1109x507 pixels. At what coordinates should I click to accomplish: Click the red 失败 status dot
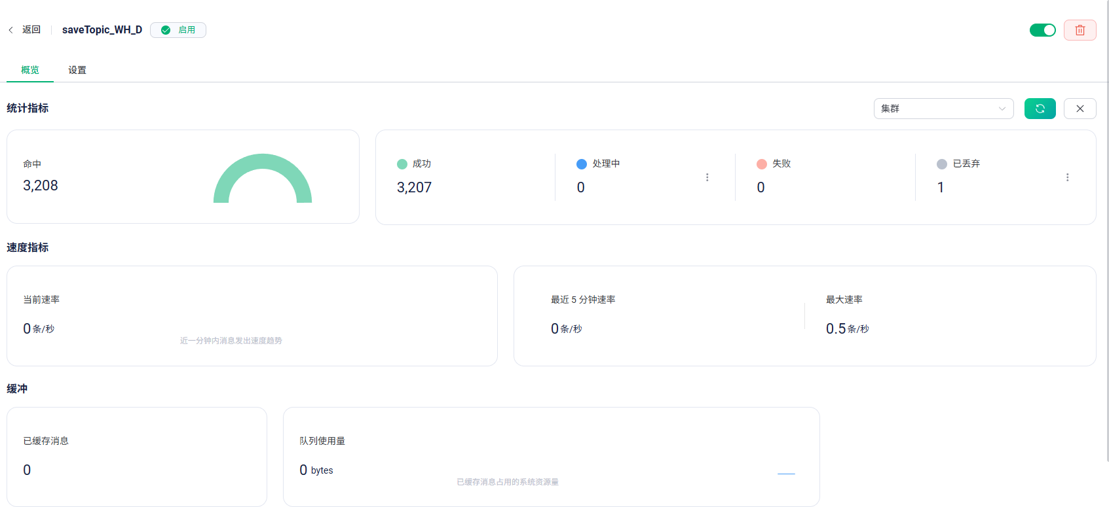click(x=761, y=164)
